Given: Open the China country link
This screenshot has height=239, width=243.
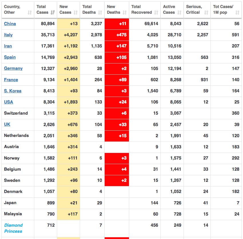Looking at the screenshot, I should coord(10,24).
